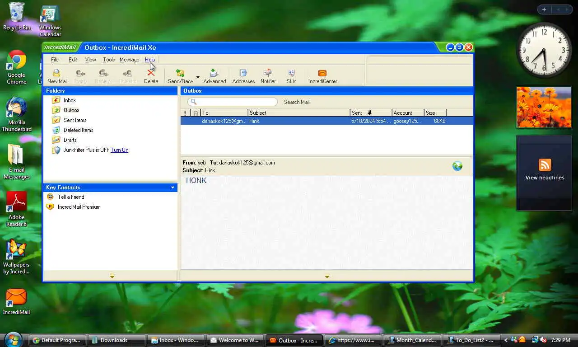This screenshot has height=347, width=578.
Task: Select the Drafts folder
Action: coord(70,140)
